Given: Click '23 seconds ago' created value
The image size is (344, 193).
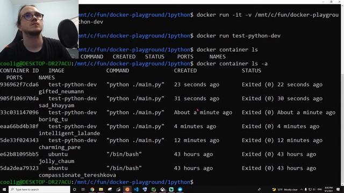Looking at the screenshot, I should (x=197, y=85).
